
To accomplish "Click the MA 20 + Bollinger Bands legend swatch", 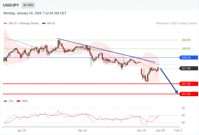I will pyautogui.click(x=5, y=23).
